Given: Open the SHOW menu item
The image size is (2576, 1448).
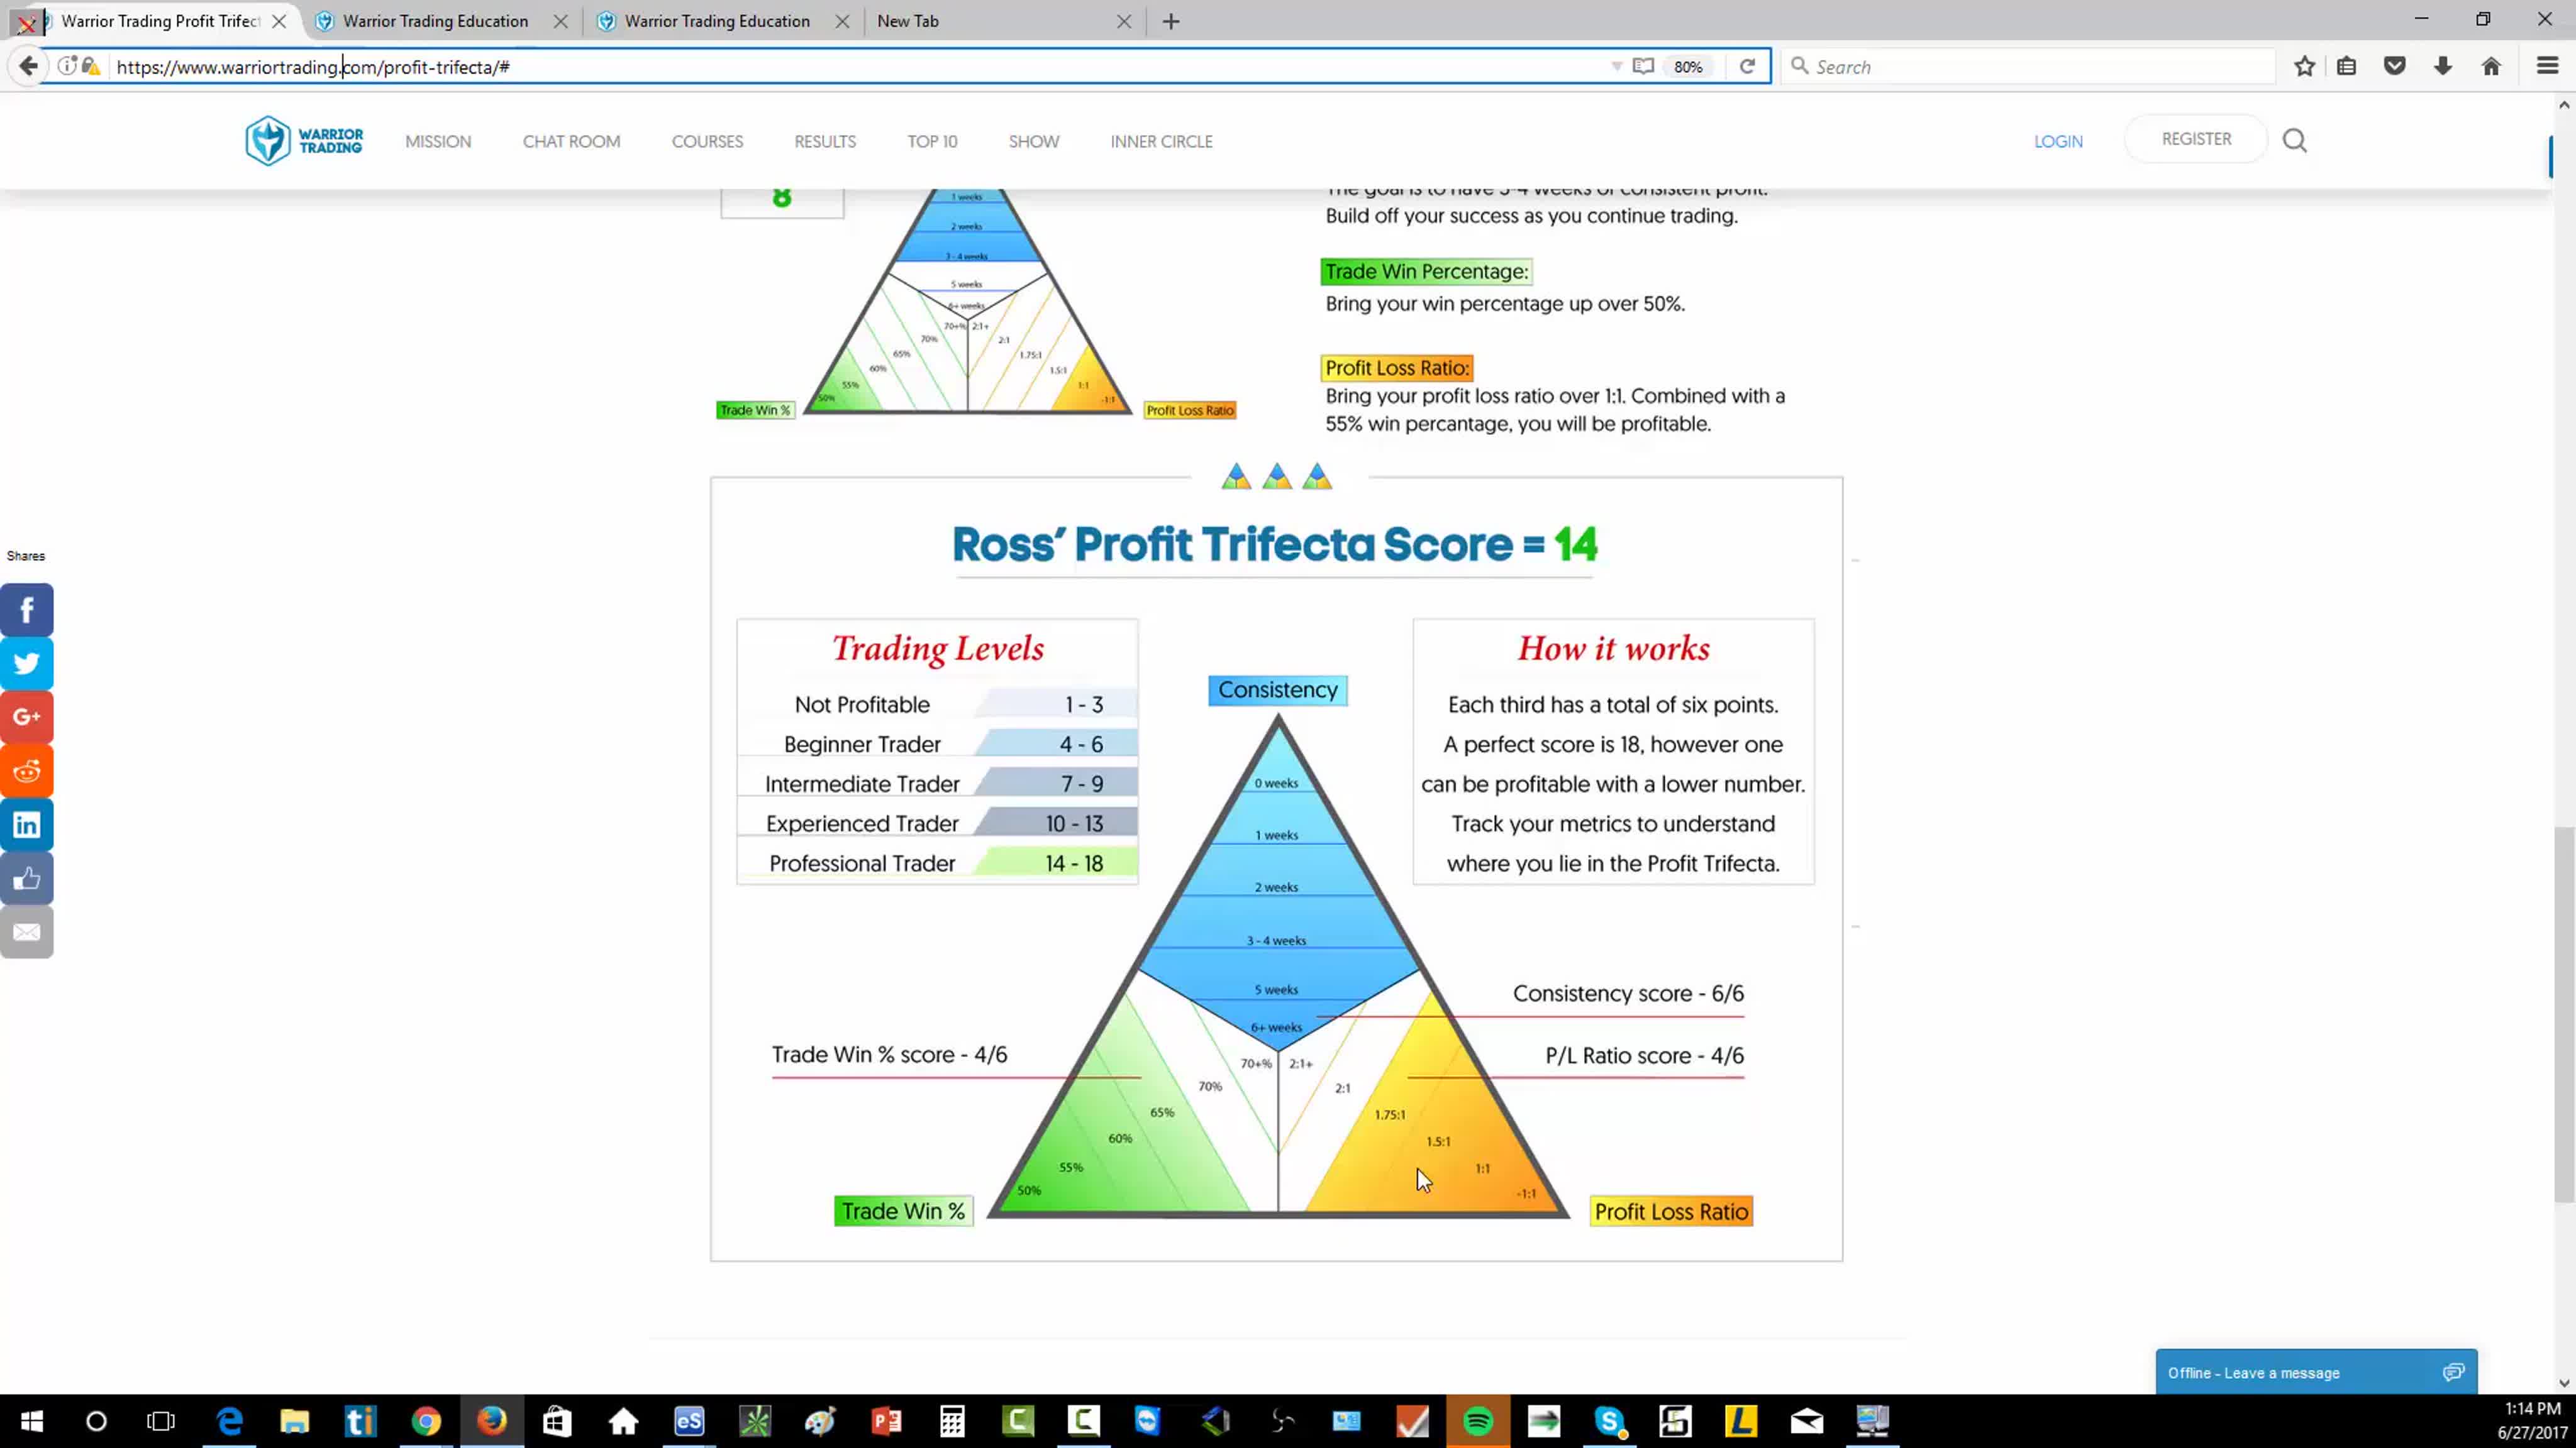Looking at the screenshot, I should pyautogui.click(x=1034, y=141).
